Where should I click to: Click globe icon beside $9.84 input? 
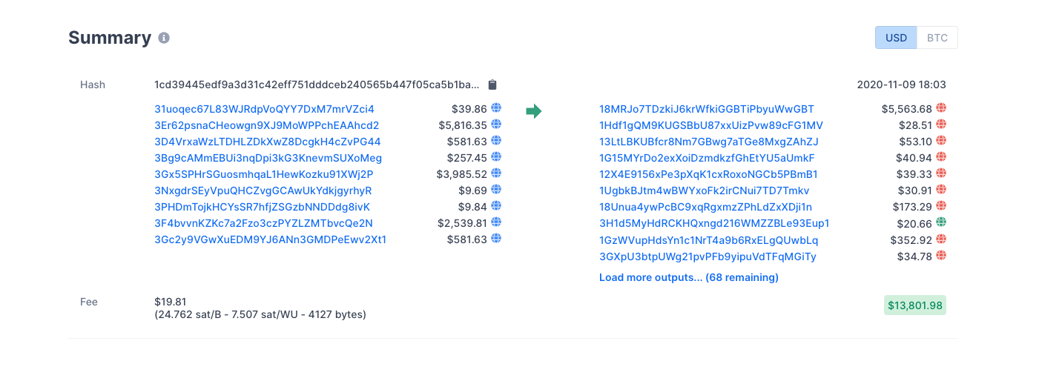(x=497, y=206)
